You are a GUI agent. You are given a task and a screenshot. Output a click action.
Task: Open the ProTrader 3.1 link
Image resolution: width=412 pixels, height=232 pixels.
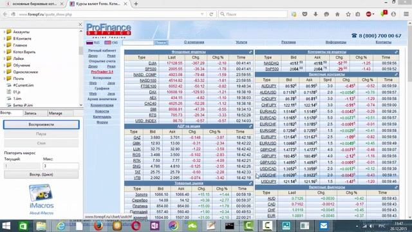pyautogui.click(x=102, y=72)
